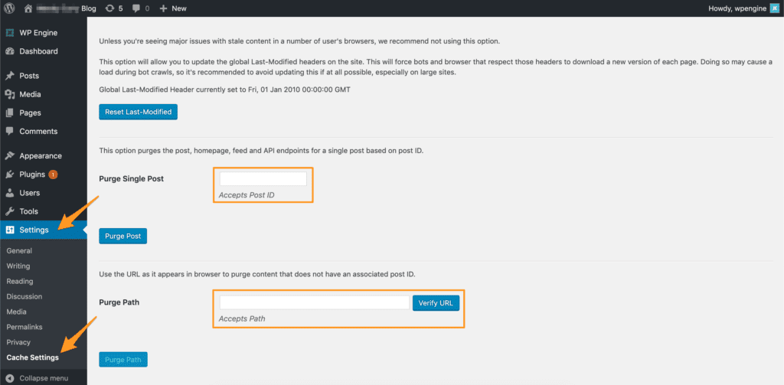Open the Appearance sidebar menu
This screenshot has height=385, width=784.
coord(41,155)
